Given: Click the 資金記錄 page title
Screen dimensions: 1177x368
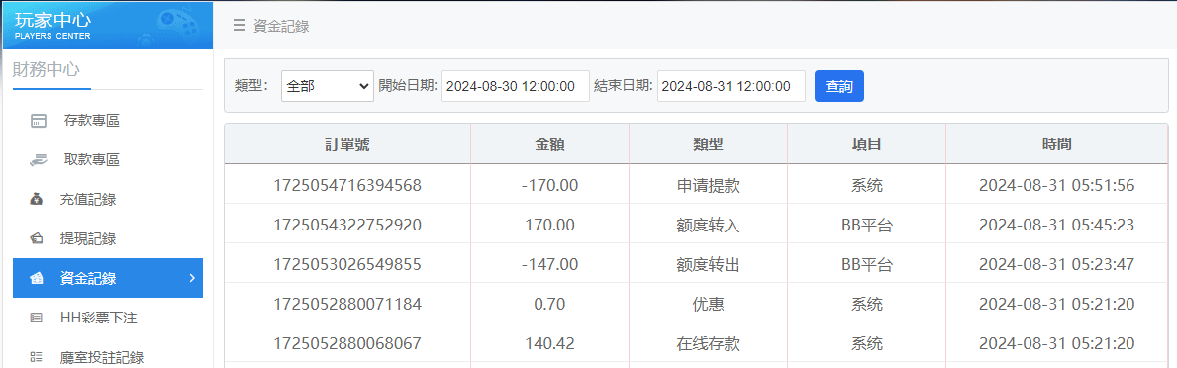Looking at the screenshot, I should pyautogui.click(x=281, y=27).
